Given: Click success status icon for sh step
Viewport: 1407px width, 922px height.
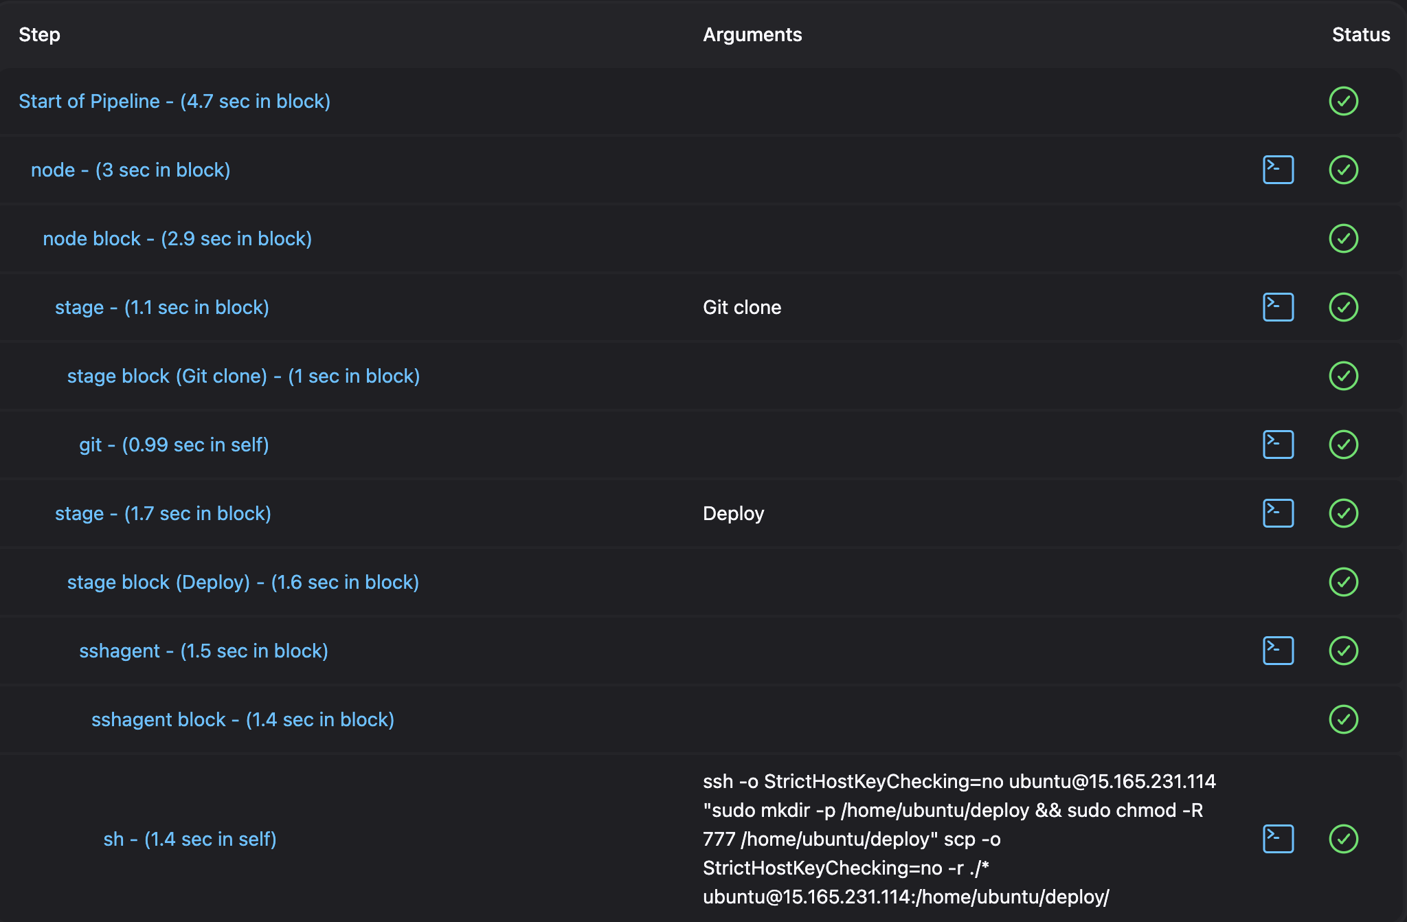Looking at the screenshot, I should coord(1343,839).
